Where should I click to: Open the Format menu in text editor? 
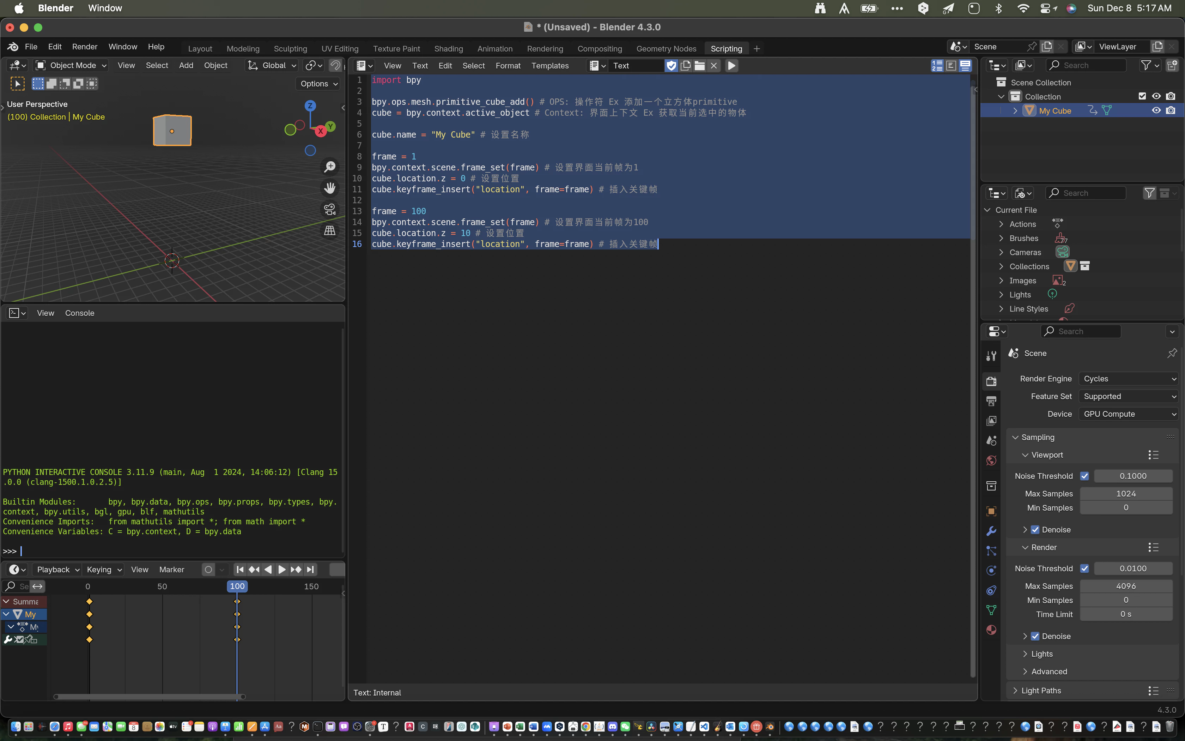coord(508,65)
